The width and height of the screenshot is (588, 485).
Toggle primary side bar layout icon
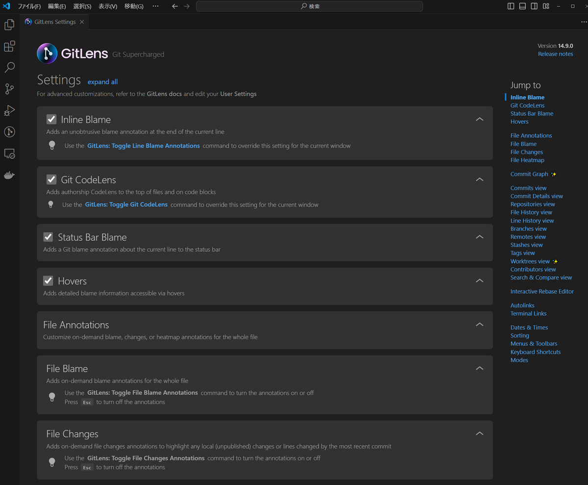511,6
